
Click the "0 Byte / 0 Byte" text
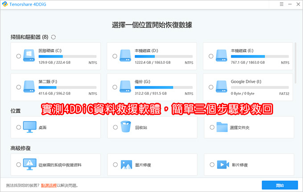click(242, 94)
